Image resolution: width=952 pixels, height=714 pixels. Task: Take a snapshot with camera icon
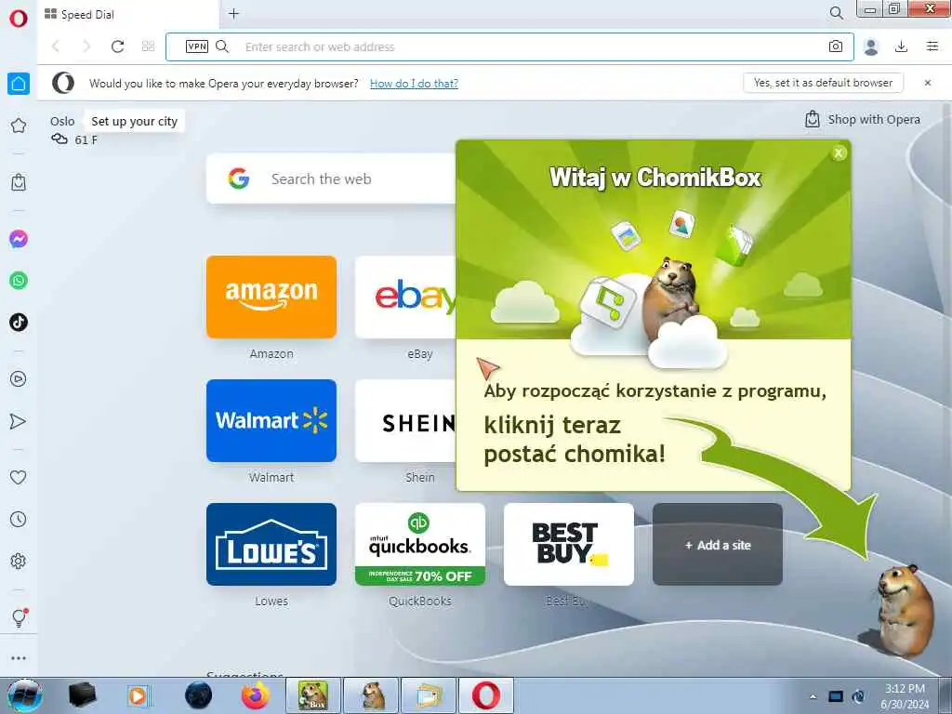[836, 46]
